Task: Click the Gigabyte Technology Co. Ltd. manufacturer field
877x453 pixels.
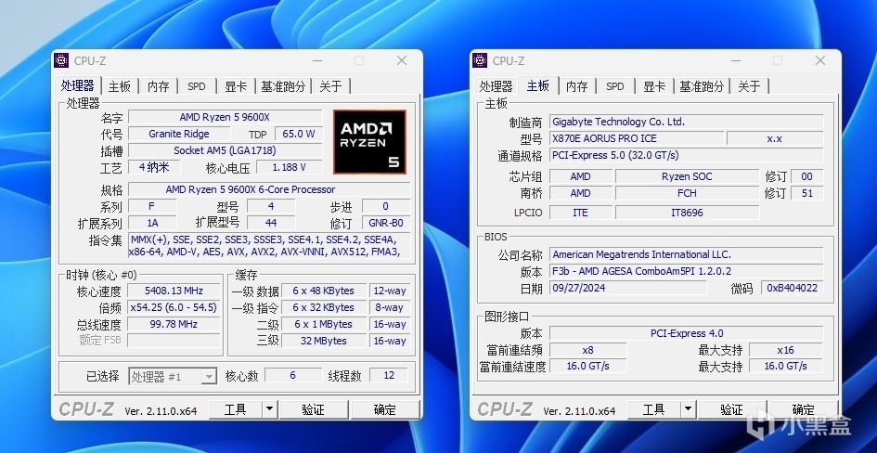Action: 686,122
